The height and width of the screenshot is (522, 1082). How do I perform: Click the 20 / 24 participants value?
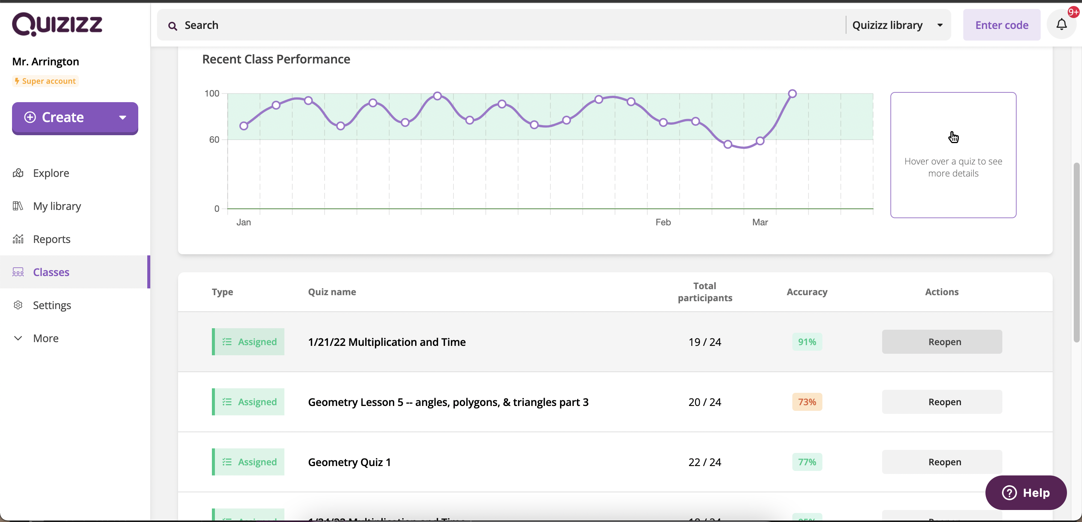[704, 402]
